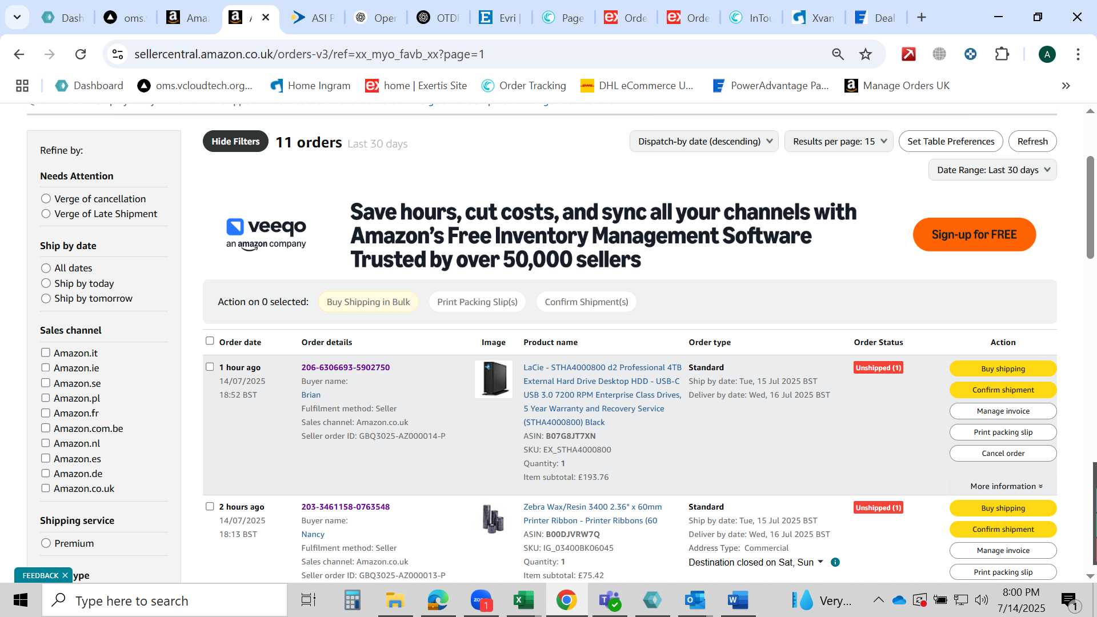Open Word from the taskbar
Viewport: 1097px width, 617px height.
[x=738, y=600]
